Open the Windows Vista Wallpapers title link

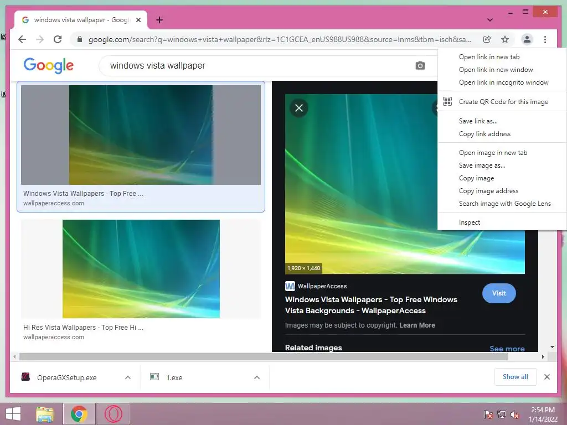point(371,305)
